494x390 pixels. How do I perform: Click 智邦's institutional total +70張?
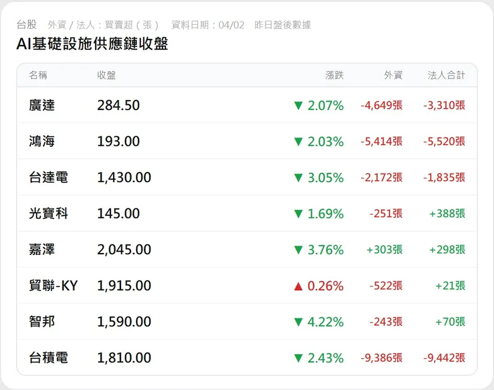(x=449, y=322)
